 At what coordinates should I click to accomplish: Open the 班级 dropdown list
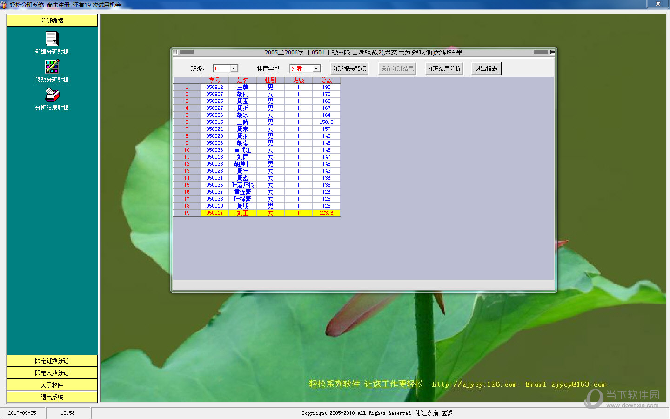[234, 68]
